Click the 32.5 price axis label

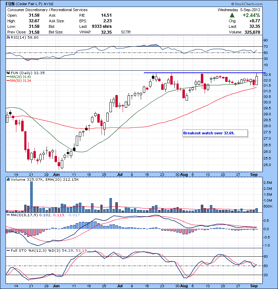pyautogui.click(x=267, y=75)
